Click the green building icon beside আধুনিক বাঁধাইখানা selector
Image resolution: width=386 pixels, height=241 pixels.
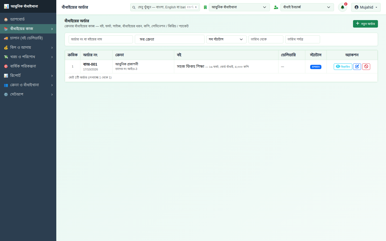click(205, 7)
